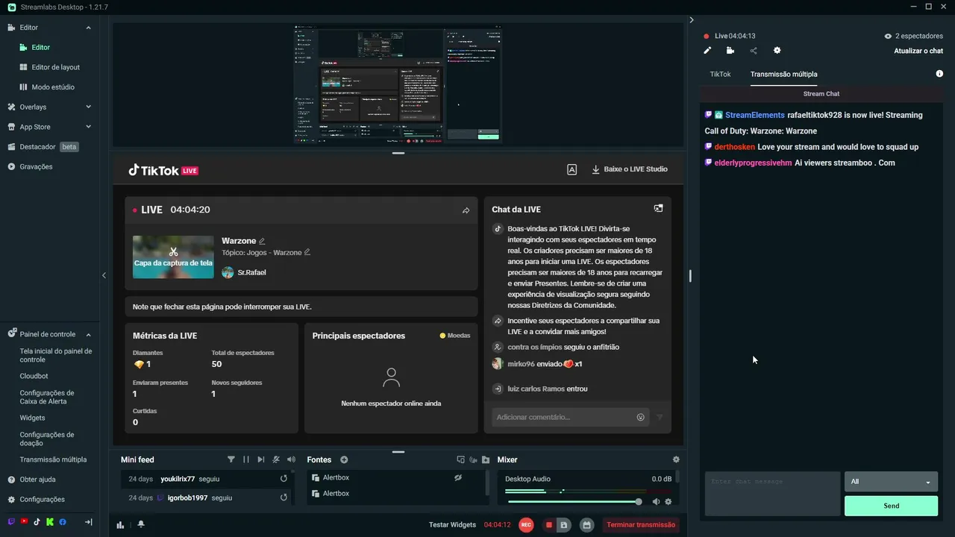Screen dimensions: 955x537
Task: Open Mixer settings gear
Action: coord(676,459)
